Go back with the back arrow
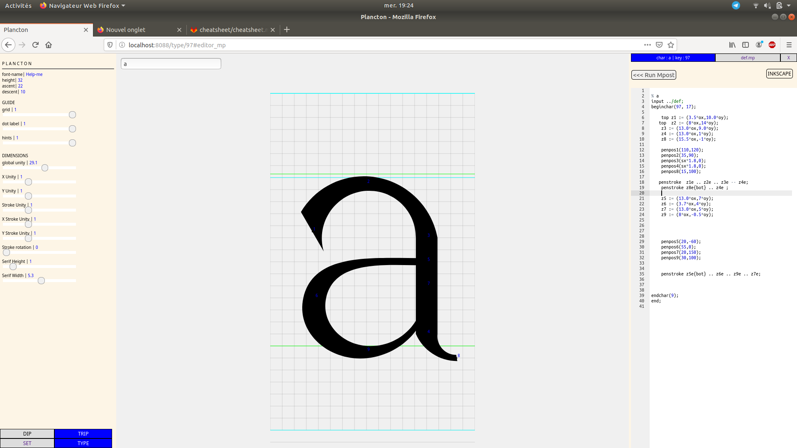 pos(8,45)
